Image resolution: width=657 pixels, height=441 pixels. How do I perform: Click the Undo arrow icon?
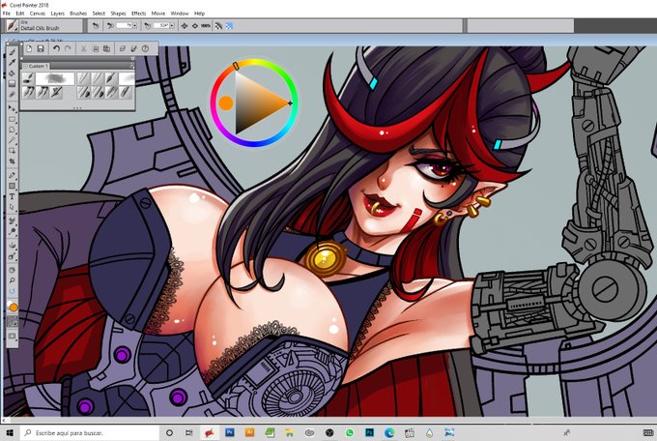(x=57, y=48)
